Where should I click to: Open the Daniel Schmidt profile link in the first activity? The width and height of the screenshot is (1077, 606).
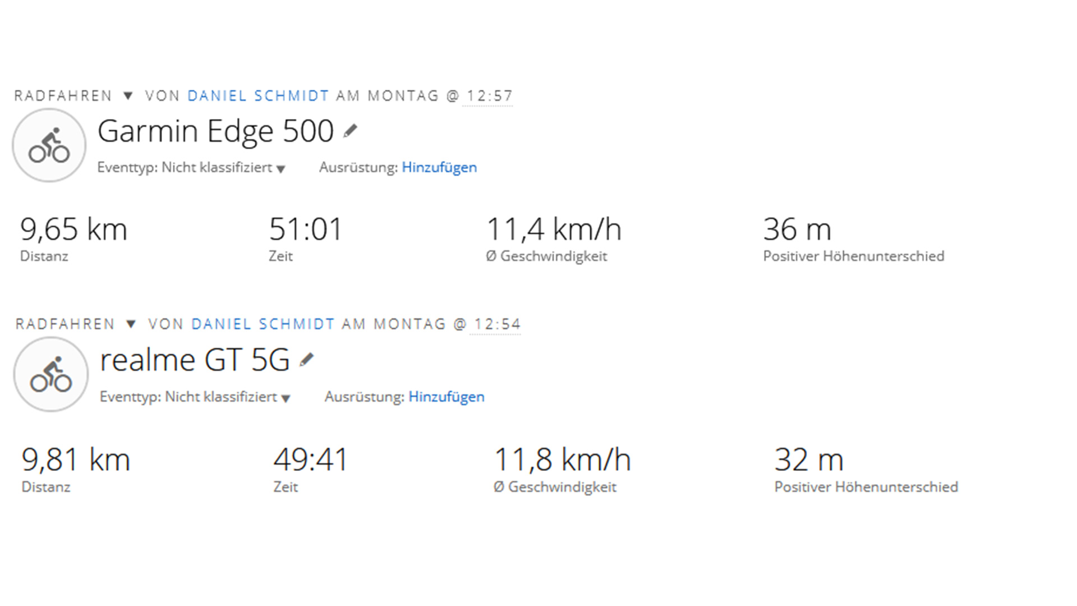tap(258, 96)
